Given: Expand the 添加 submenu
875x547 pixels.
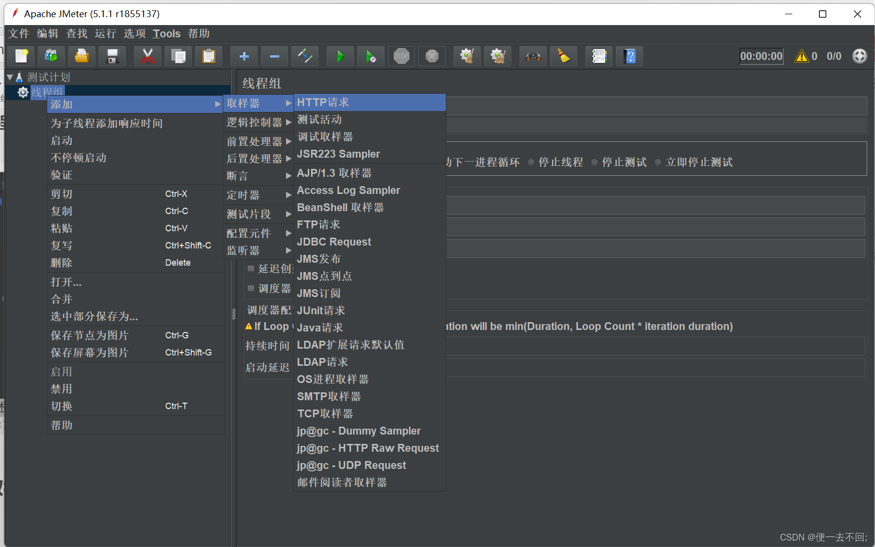Looking at the screenshot, I should 135,105.
